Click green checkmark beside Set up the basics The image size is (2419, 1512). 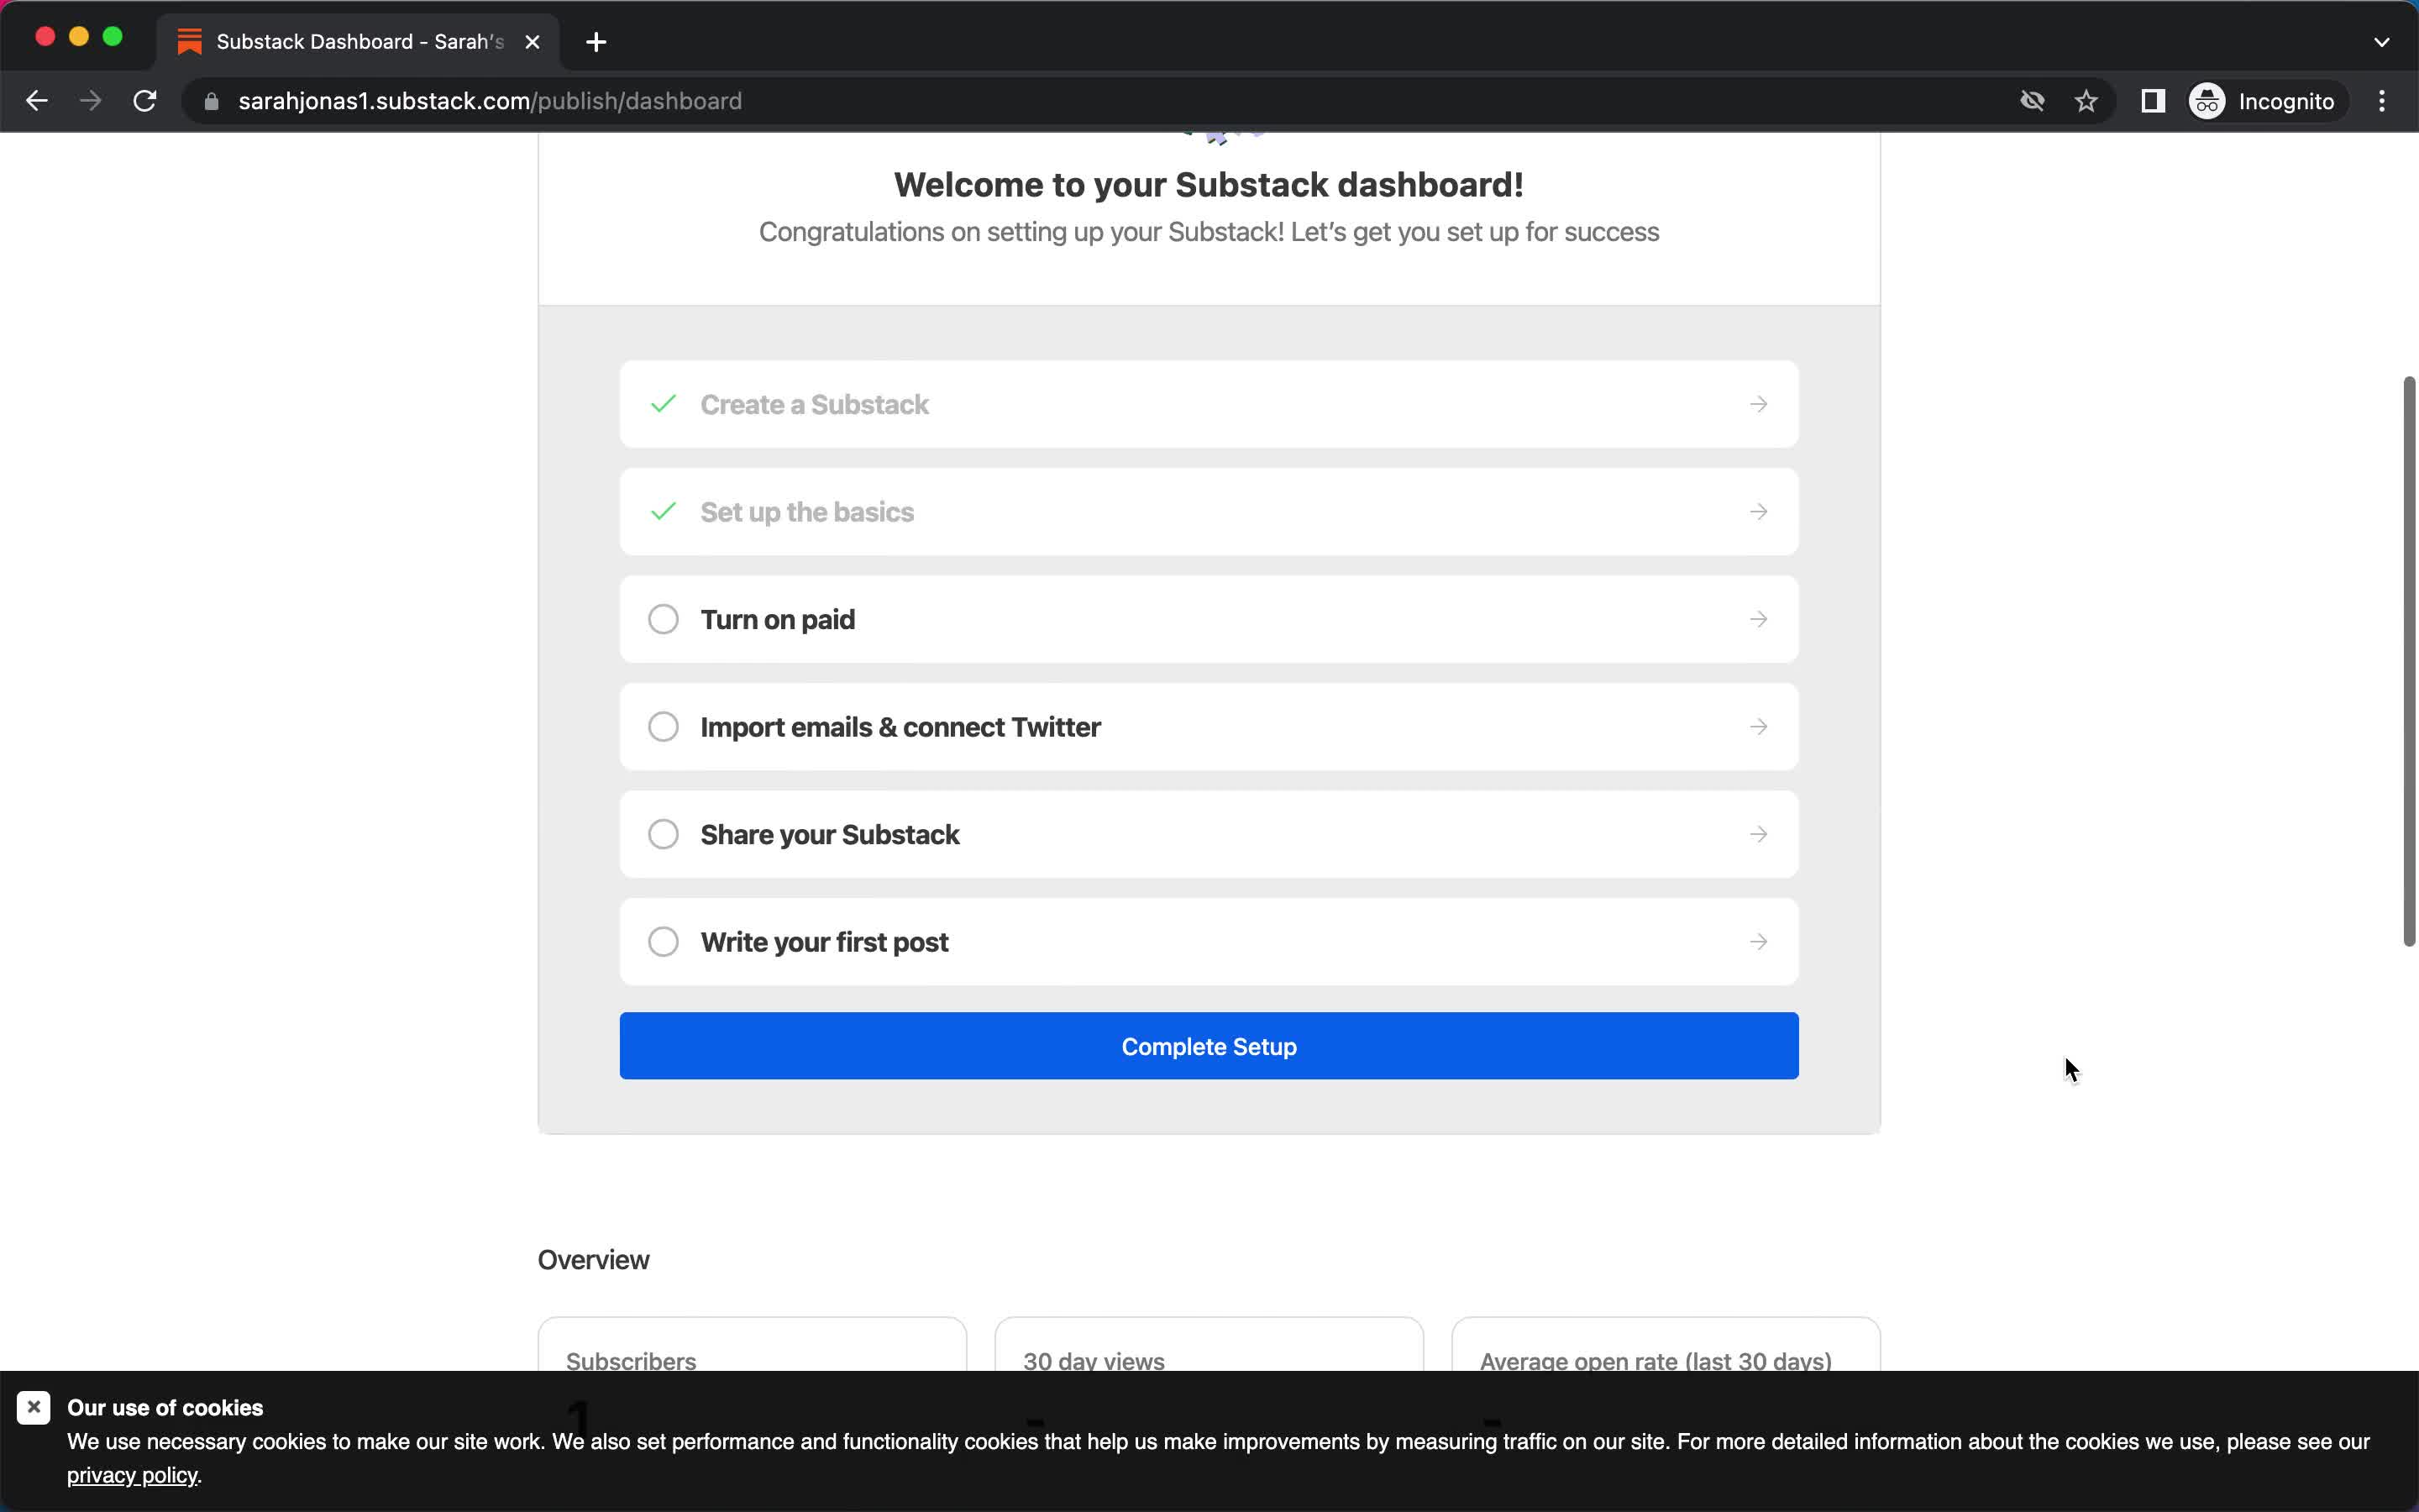tap(664, 512)
